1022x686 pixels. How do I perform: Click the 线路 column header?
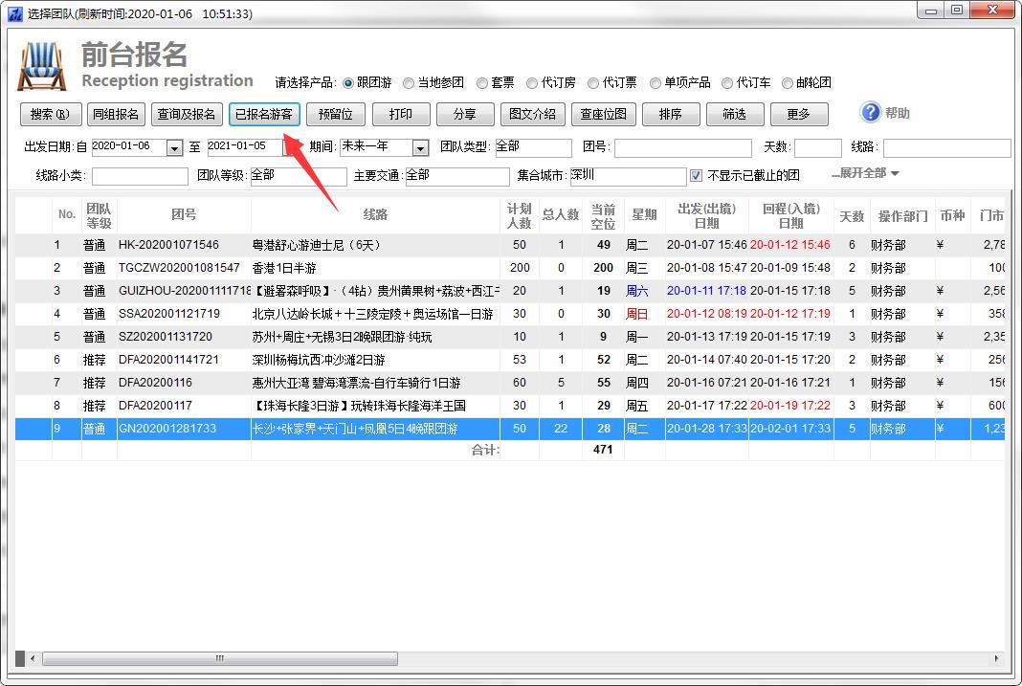coord(376,215)
